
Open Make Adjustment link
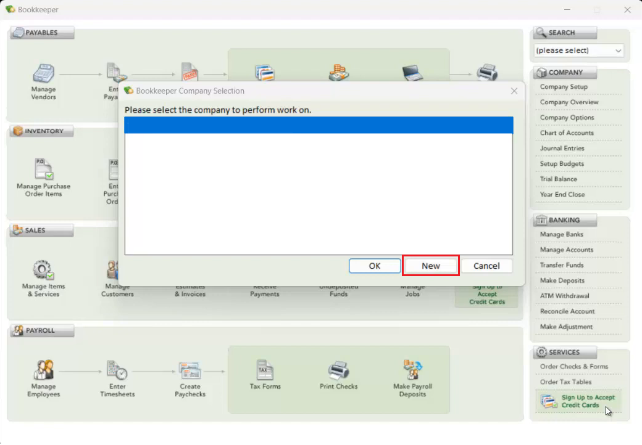[566, 327]
